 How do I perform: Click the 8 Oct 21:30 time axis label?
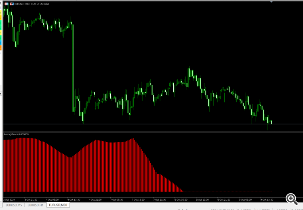click(x=224, y=199)
